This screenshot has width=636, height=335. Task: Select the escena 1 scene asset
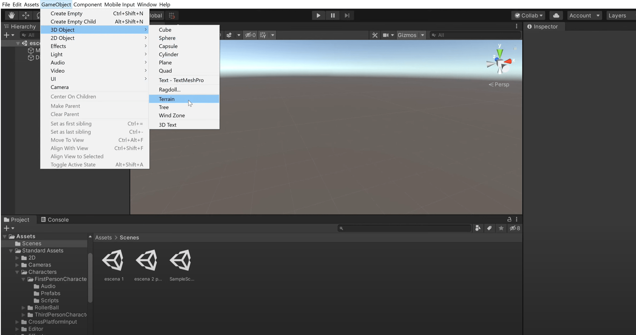tap(114, 265)
